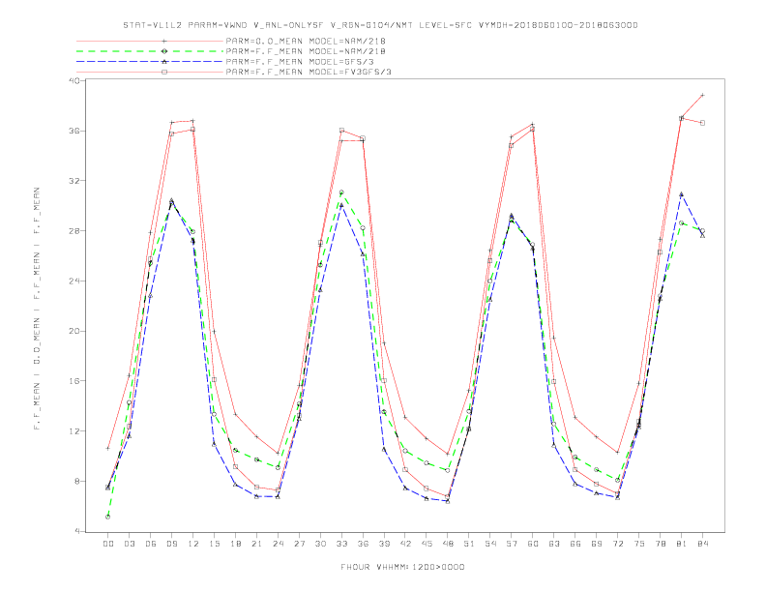Click the x-axis forecast hour label 51
Viewport: 766px width, 592px height.
pyautogui.click(x=469, y=544)
